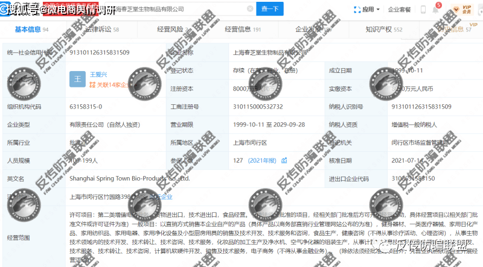Select the 经营信息 tab
483x267 pixels.
(x=238, y=29)
